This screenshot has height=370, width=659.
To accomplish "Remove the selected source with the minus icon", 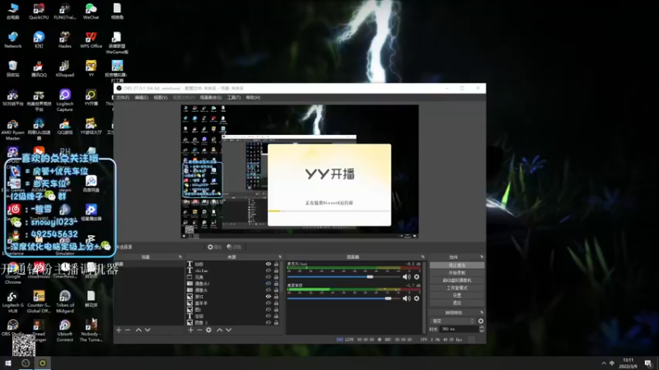I will pos(199,331).
